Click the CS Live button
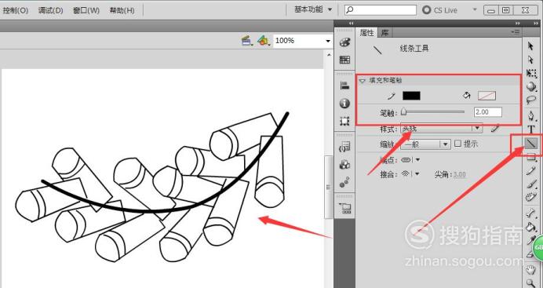The width and height of the screenshot is (543, 288). click(440, 10)
